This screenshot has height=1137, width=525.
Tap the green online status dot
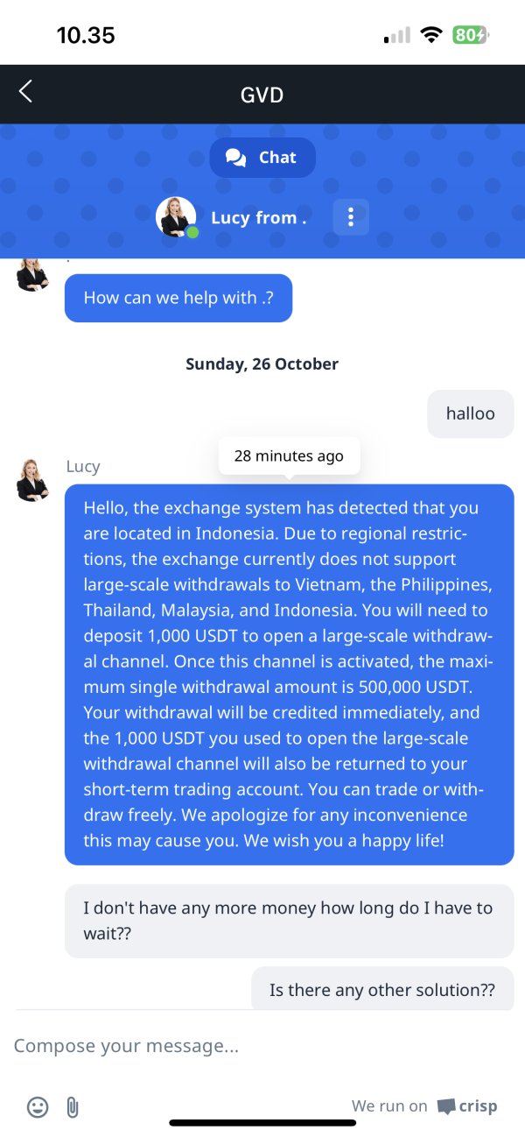pos(192,233)
